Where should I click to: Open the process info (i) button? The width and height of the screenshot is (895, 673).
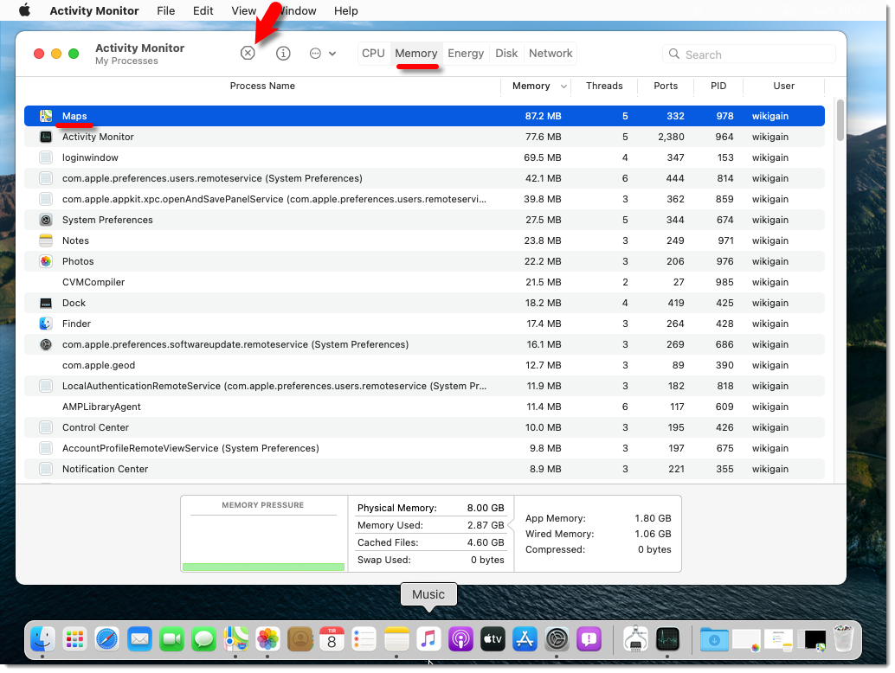tap(283, 53)
